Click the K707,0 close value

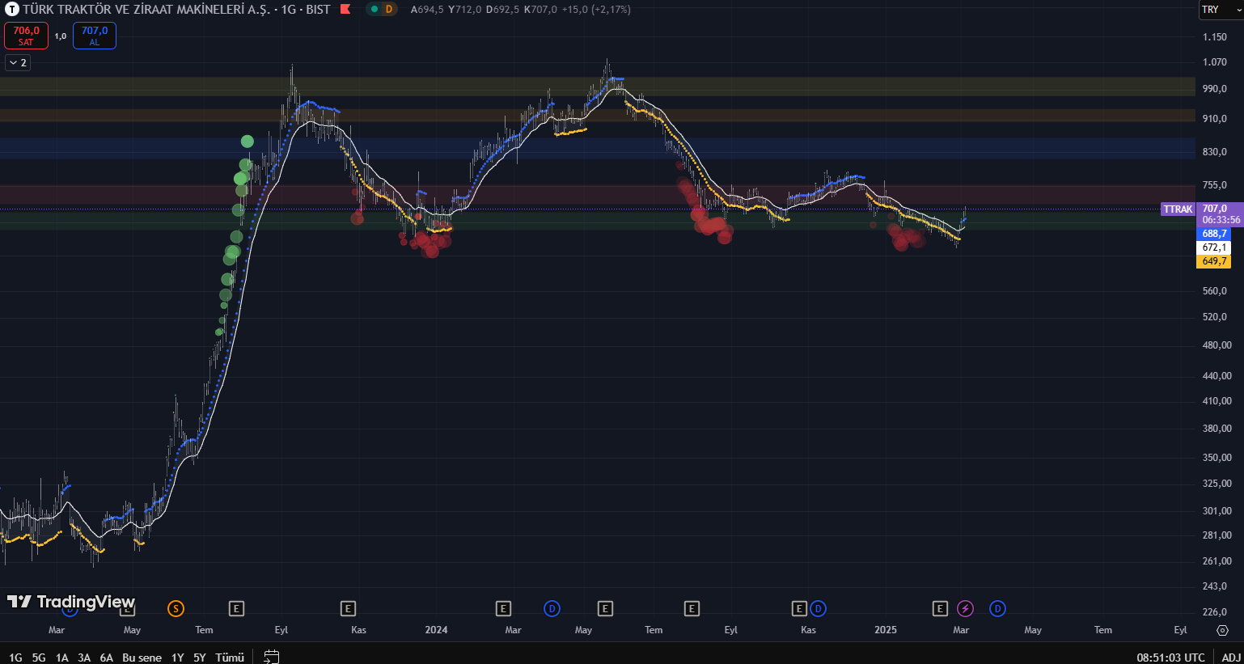[x=540, y=10]
